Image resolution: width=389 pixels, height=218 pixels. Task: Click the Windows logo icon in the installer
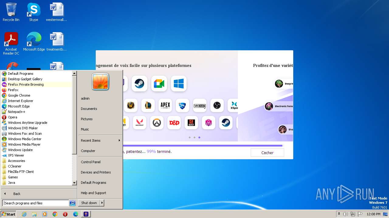(179, 84)
